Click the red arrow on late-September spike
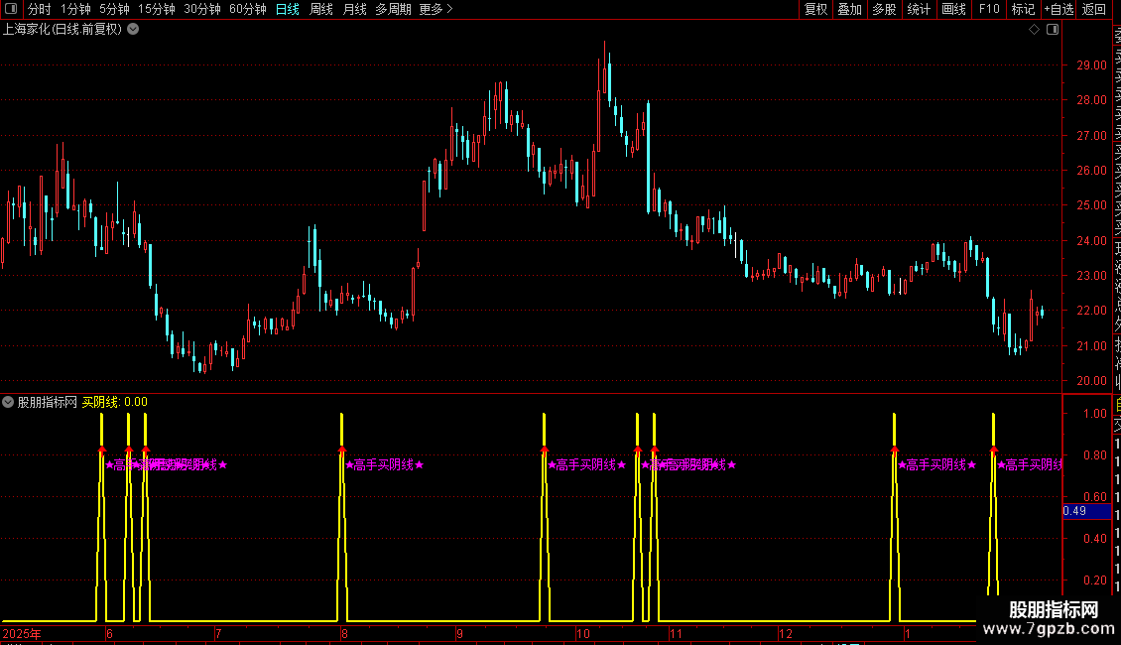The image size is (1121, 645). coord(545,450)
